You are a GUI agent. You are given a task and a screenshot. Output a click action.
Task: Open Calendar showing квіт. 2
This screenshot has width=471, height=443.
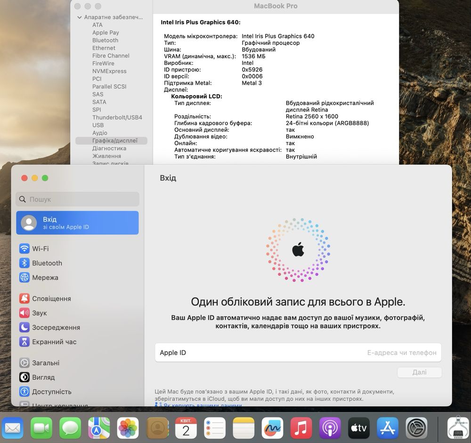tap(186, 427)
